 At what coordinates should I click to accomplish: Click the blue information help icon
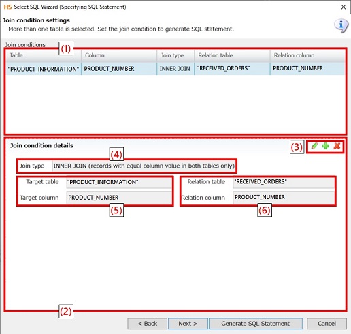[x=341, y=26]
